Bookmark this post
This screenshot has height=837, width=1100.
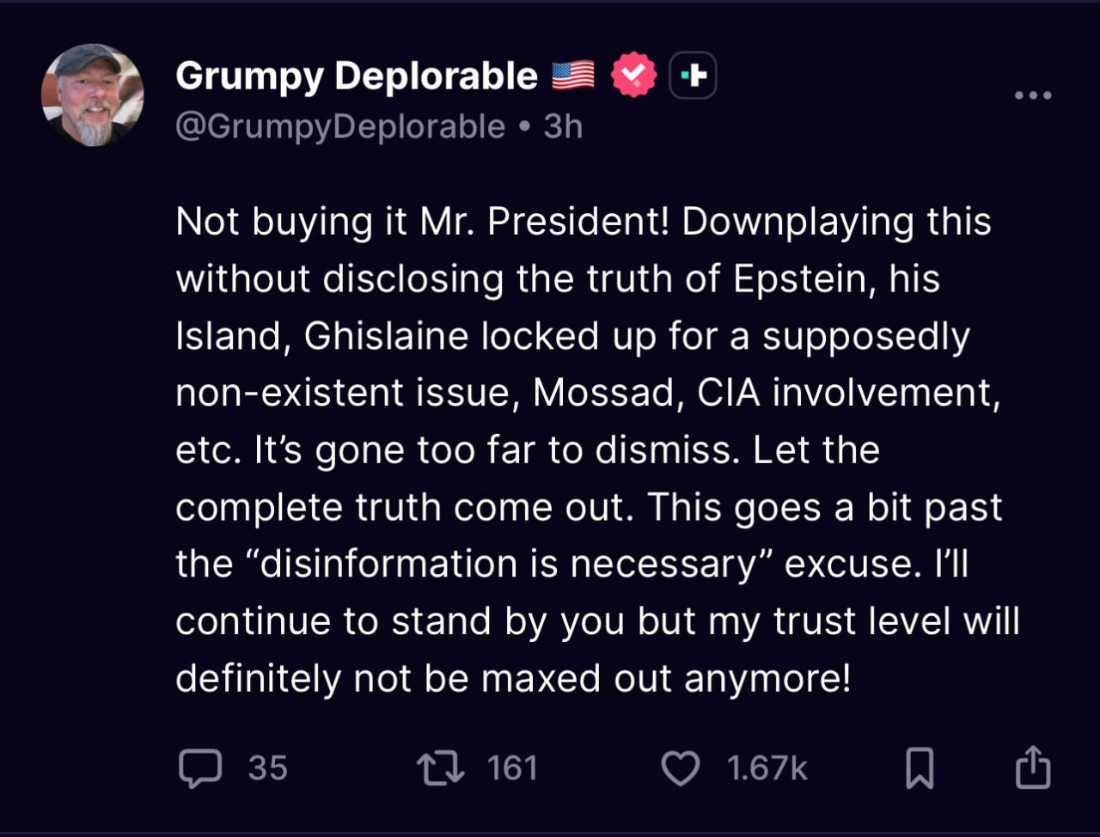920,767
